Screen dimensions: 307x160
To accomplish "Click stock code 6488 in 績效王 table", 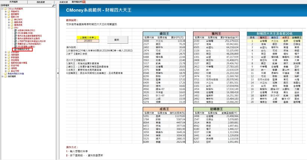I will coord(146,57).
